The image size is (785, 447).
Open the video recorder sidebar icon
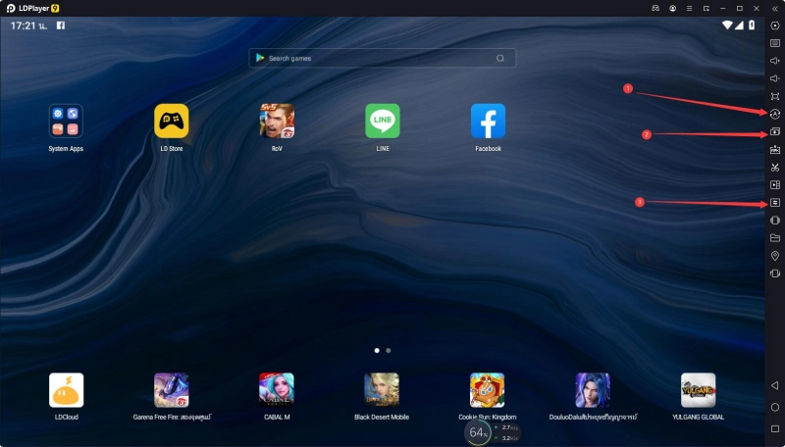tap(774, 185)
